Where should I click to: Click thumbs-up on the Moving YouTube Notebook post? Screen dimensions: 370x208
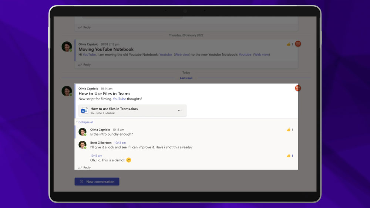(x=288, y=44)
